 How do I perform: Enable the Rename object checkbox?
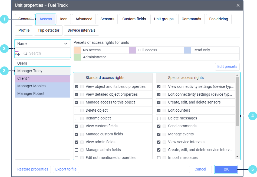coord(77,118)
